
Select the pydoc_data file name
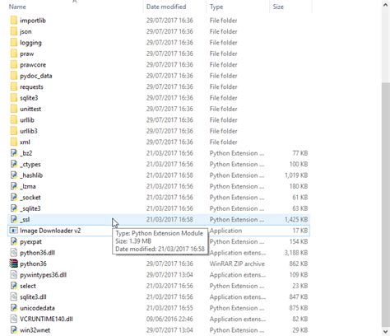(36, 76)
